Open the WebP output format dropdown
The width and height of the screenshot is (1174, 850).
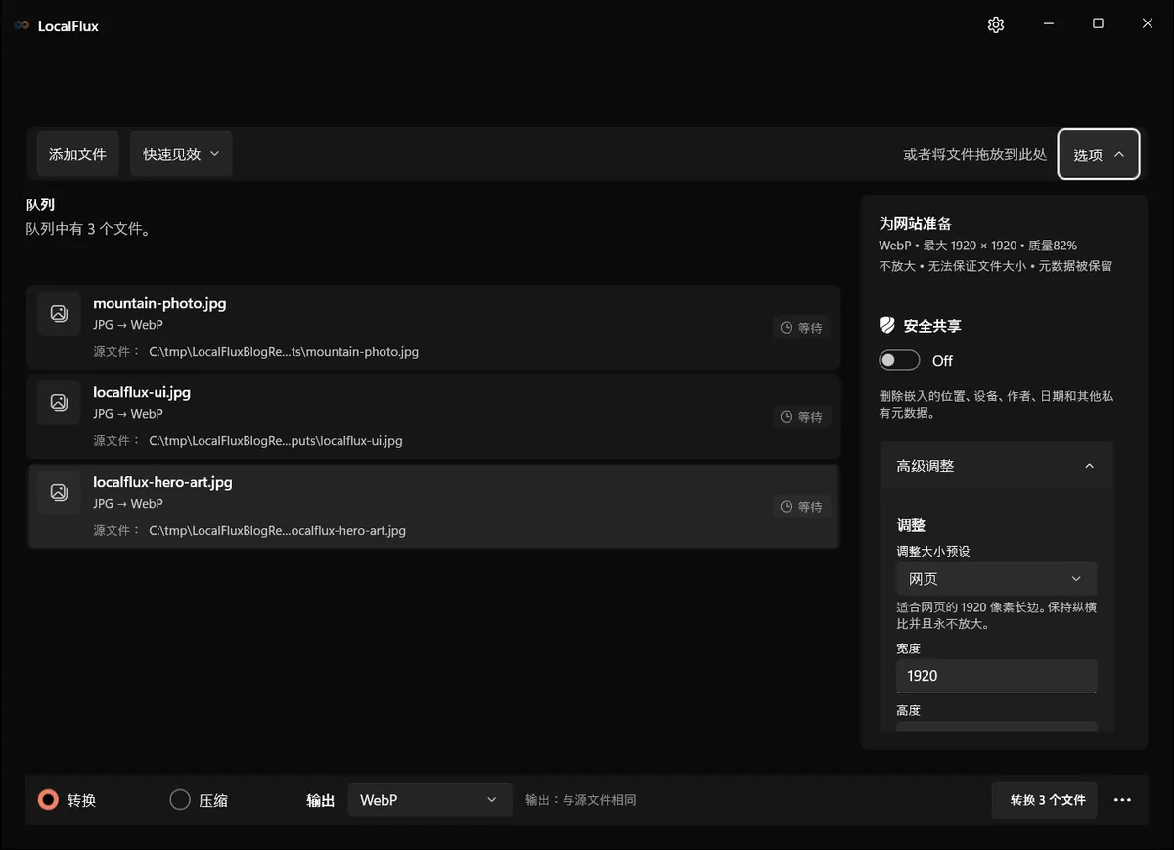429,800
